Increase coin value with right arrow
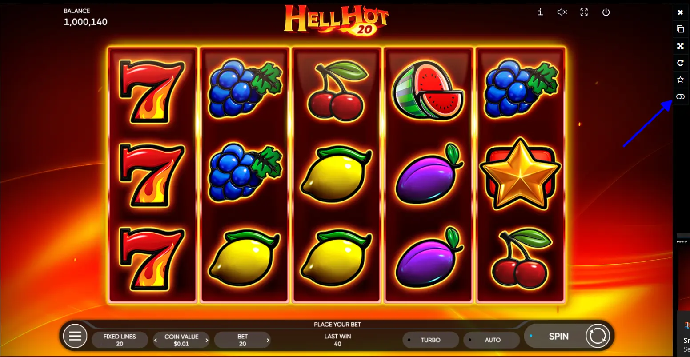Image resolution: width=690 pixels, height=357 pixels. pos(207,341)
